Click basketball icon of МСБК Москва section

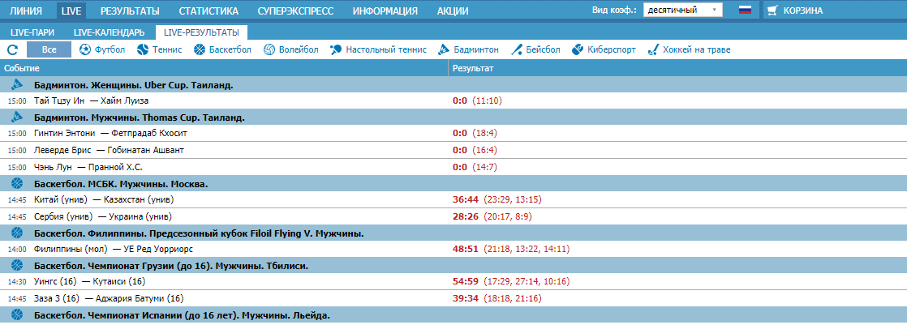coord(16,184)
